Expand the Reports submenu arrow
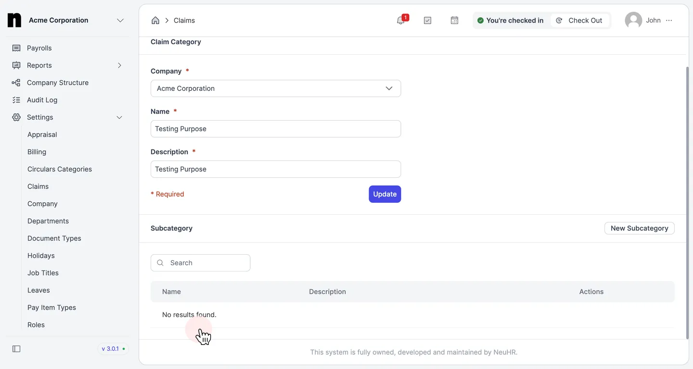 tap(119, 65)
